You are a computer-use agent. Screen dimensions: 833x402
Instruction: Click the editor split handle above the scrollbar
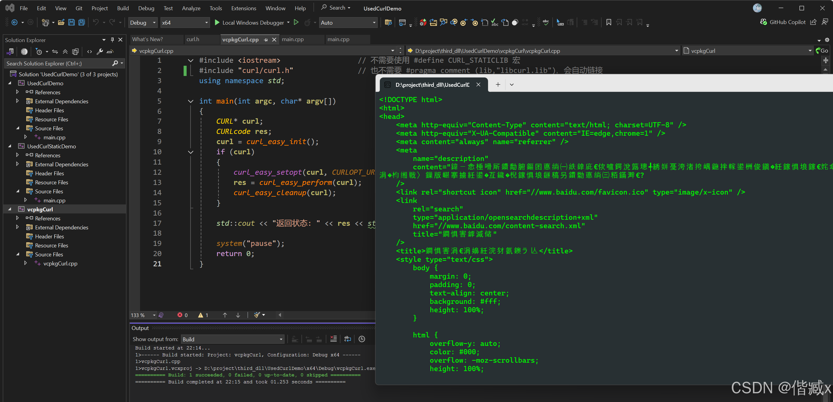(825, 60)
